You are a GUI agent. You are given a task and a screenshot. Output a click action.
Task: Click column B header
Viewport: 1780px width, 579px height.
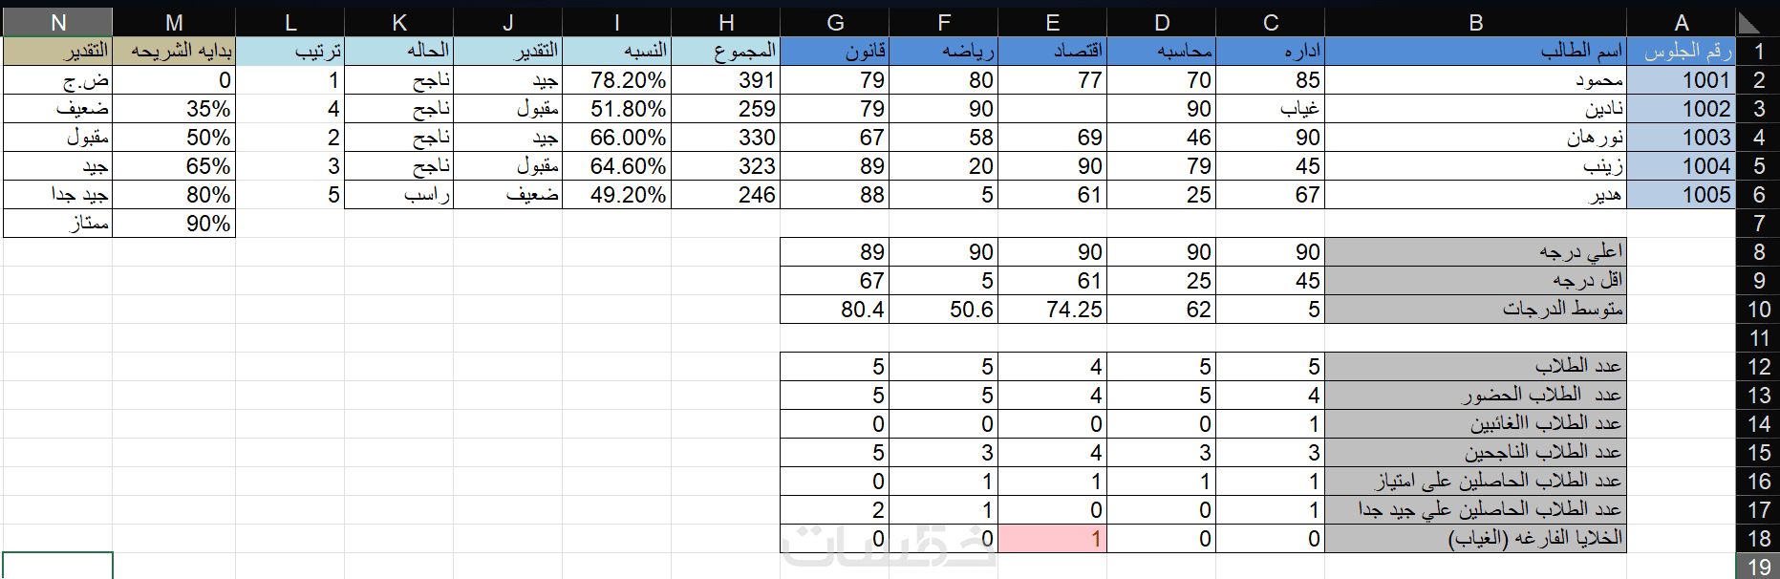click(1475, 23)
